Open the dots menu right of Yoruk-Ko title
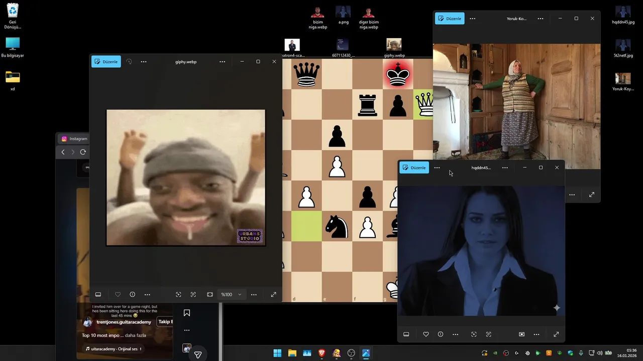Viewport: 643px width, 361px height. [541, 19]
